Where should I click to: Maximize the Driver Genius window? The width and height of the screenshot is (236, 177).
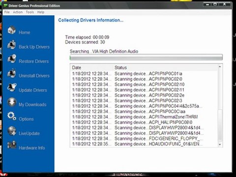[215, 4]
